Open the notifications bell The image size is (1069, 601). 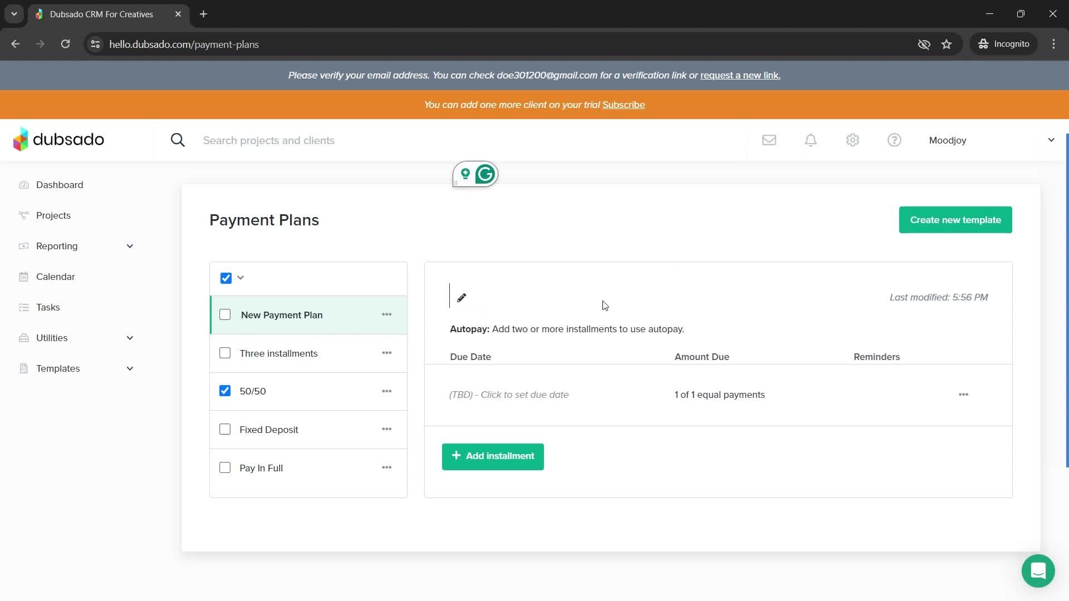pos(811,140)
